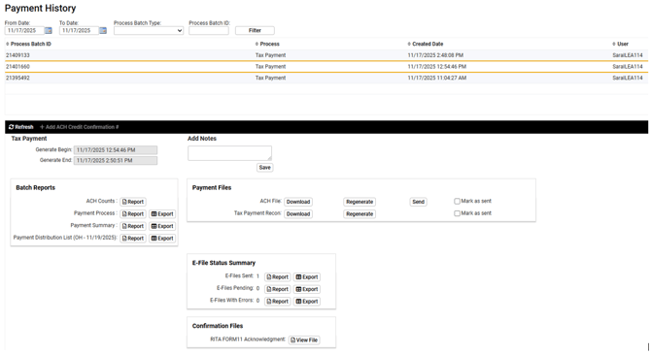
Task: Open the Process Batch Type dropdown
Action: (x=149, y=31)
